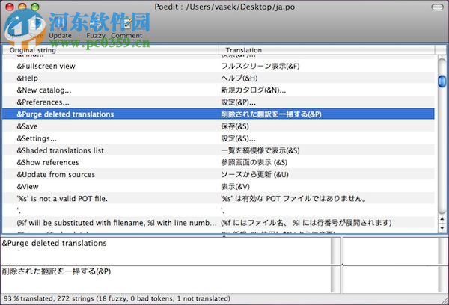Click translation 'ソースから更新 (&U)'

coord(254,174)
